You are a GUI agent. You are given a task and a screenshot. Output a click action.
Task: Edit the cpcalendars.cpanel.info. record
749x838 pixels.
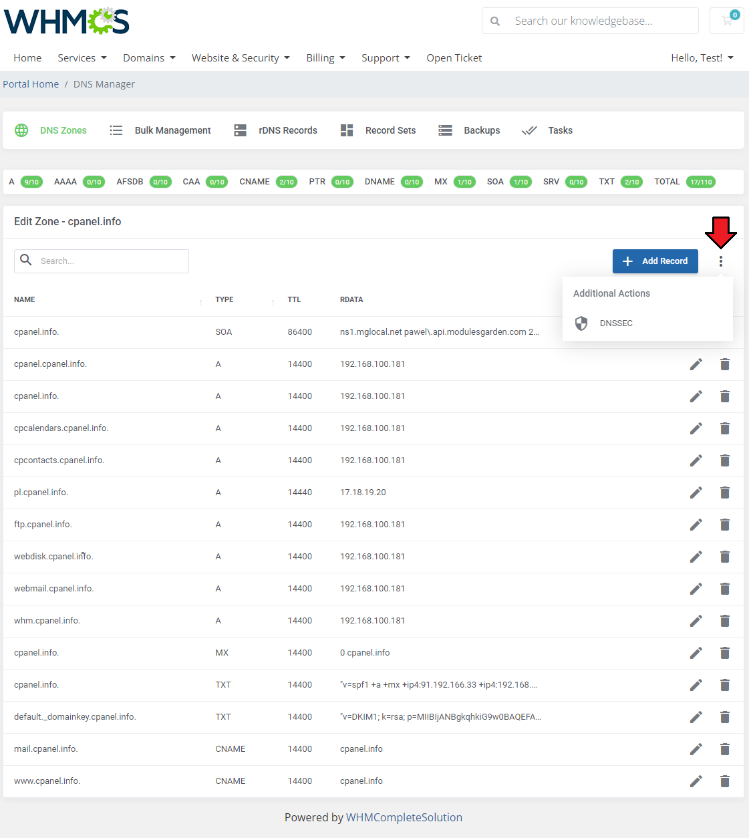(696, 428)
